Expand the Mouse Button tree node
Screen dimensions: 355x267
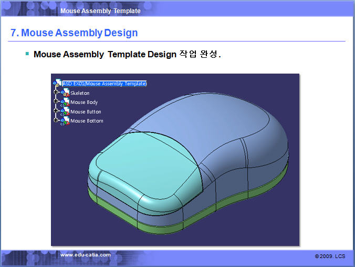click(x=56, y=111)
